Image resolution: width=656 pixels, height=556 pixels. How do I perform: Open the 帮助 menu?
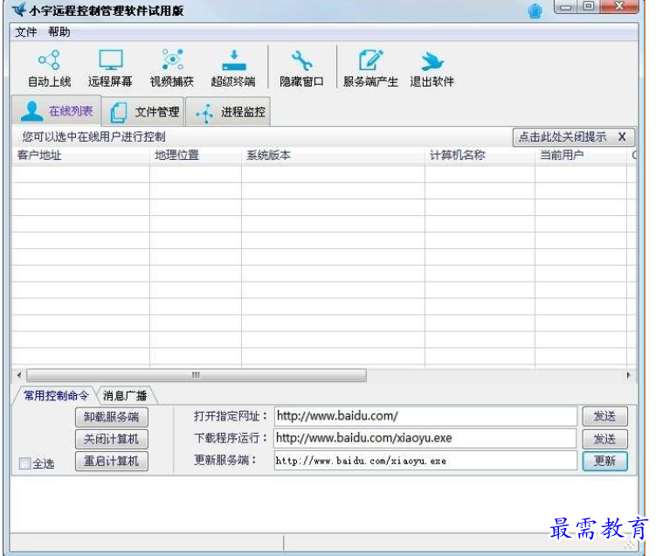pos(59,31)
